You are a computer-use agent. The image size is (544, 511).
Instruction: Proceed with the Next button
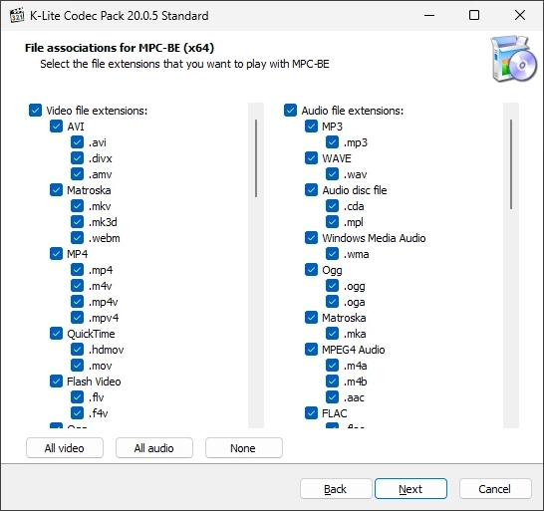pyautogui.click(x=410, y=489)
